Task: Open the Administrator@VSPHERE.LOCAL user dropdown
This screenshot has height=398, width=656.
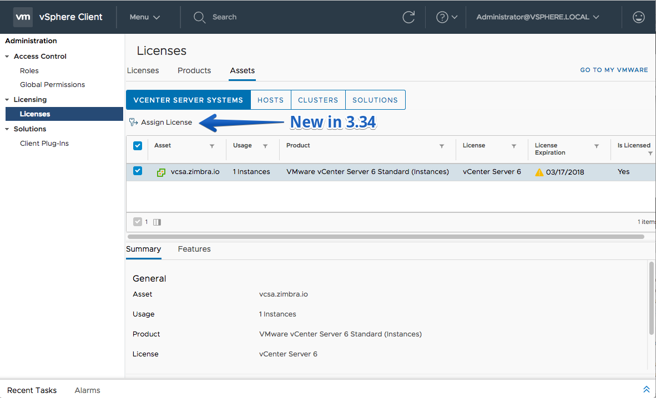Action: point(538,17)
